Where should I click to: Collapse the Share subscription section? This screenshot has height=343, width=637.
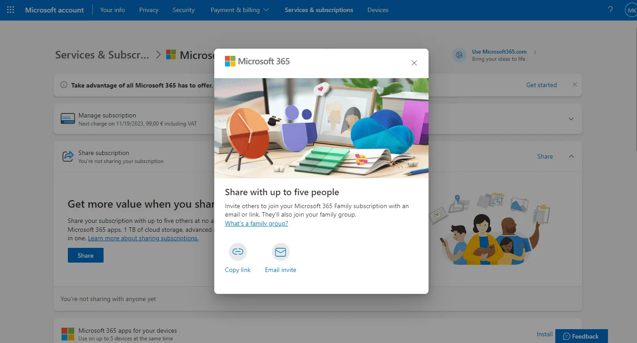[571, 156]
